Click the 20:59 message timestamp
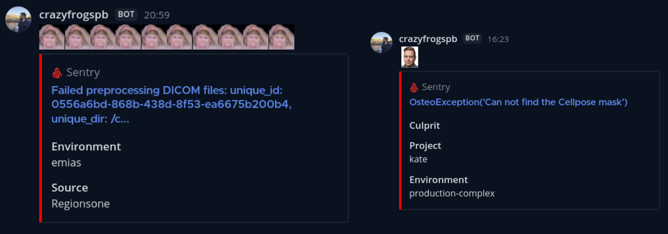Screen dimensions: 668x234 [x=157, y=16]
